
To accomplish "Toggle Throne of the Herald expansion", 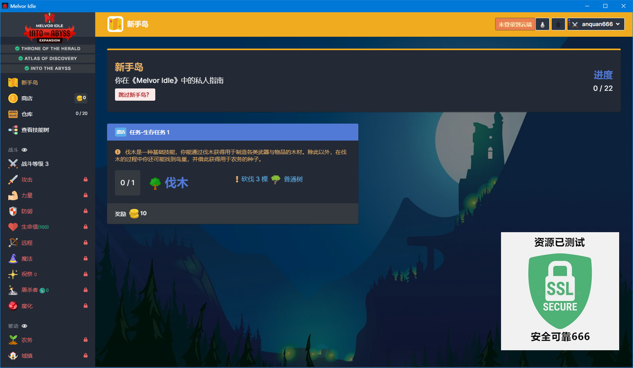I will 48,49.
